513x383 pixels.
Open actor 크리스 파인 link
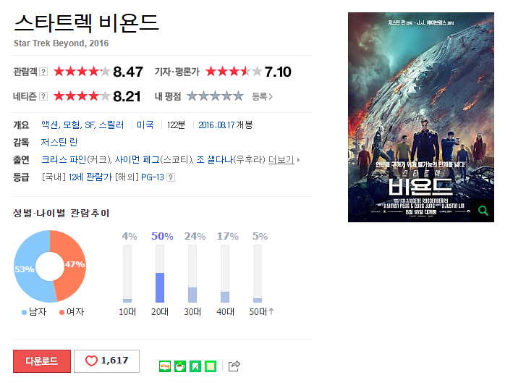64,160
